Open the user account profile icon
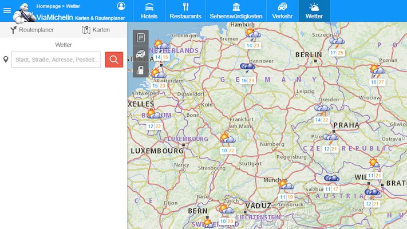The image size is (407, 229). point(121,6)
